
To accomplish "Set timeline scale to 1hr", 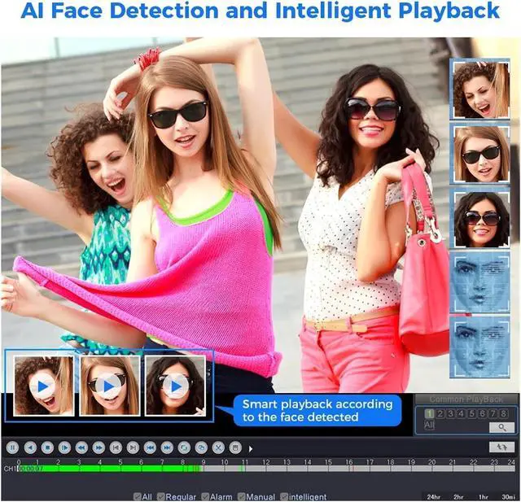I will [x=484, y=497].
